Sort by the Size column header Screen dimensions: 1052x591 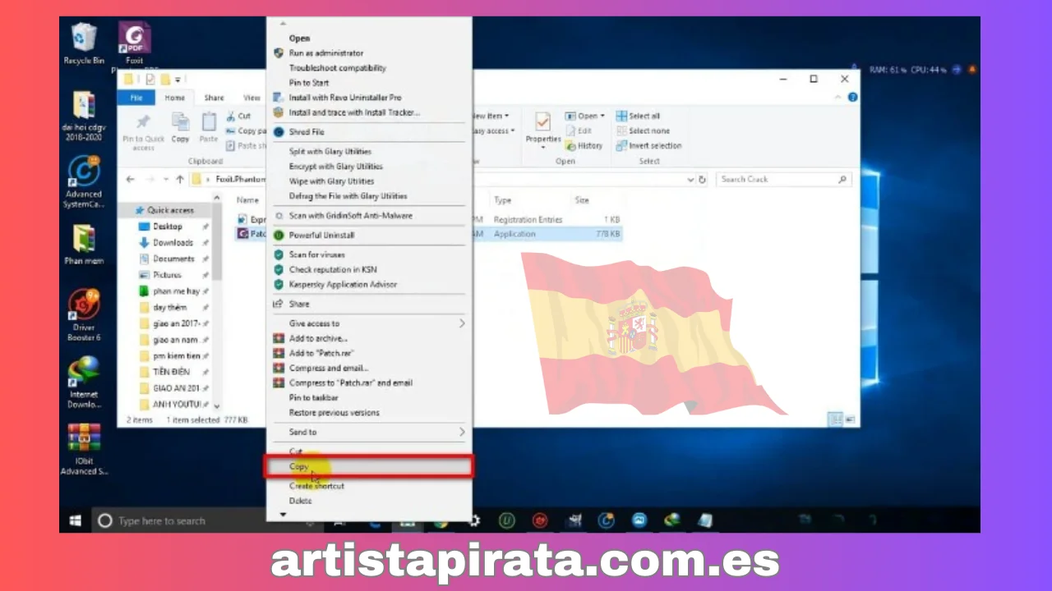pos(582,200)
